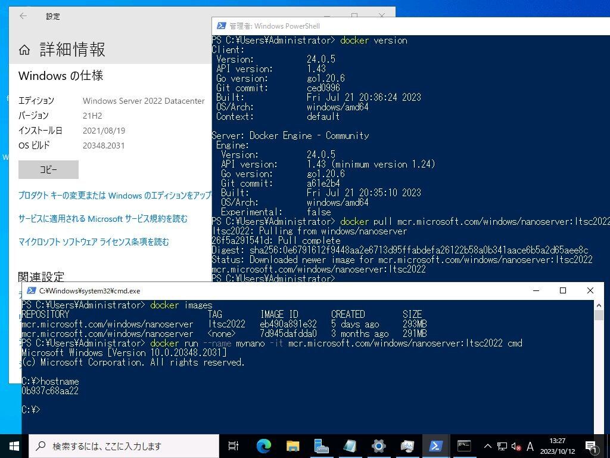Toggle the IME input mode indicator A
This screenshot has height=458, width=610.
(530, 446)
